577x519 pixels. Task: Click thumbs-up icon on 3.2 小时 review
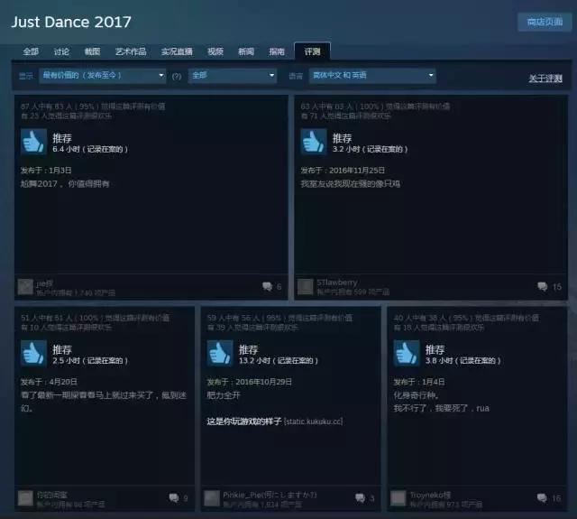click(x=314, y=142)
